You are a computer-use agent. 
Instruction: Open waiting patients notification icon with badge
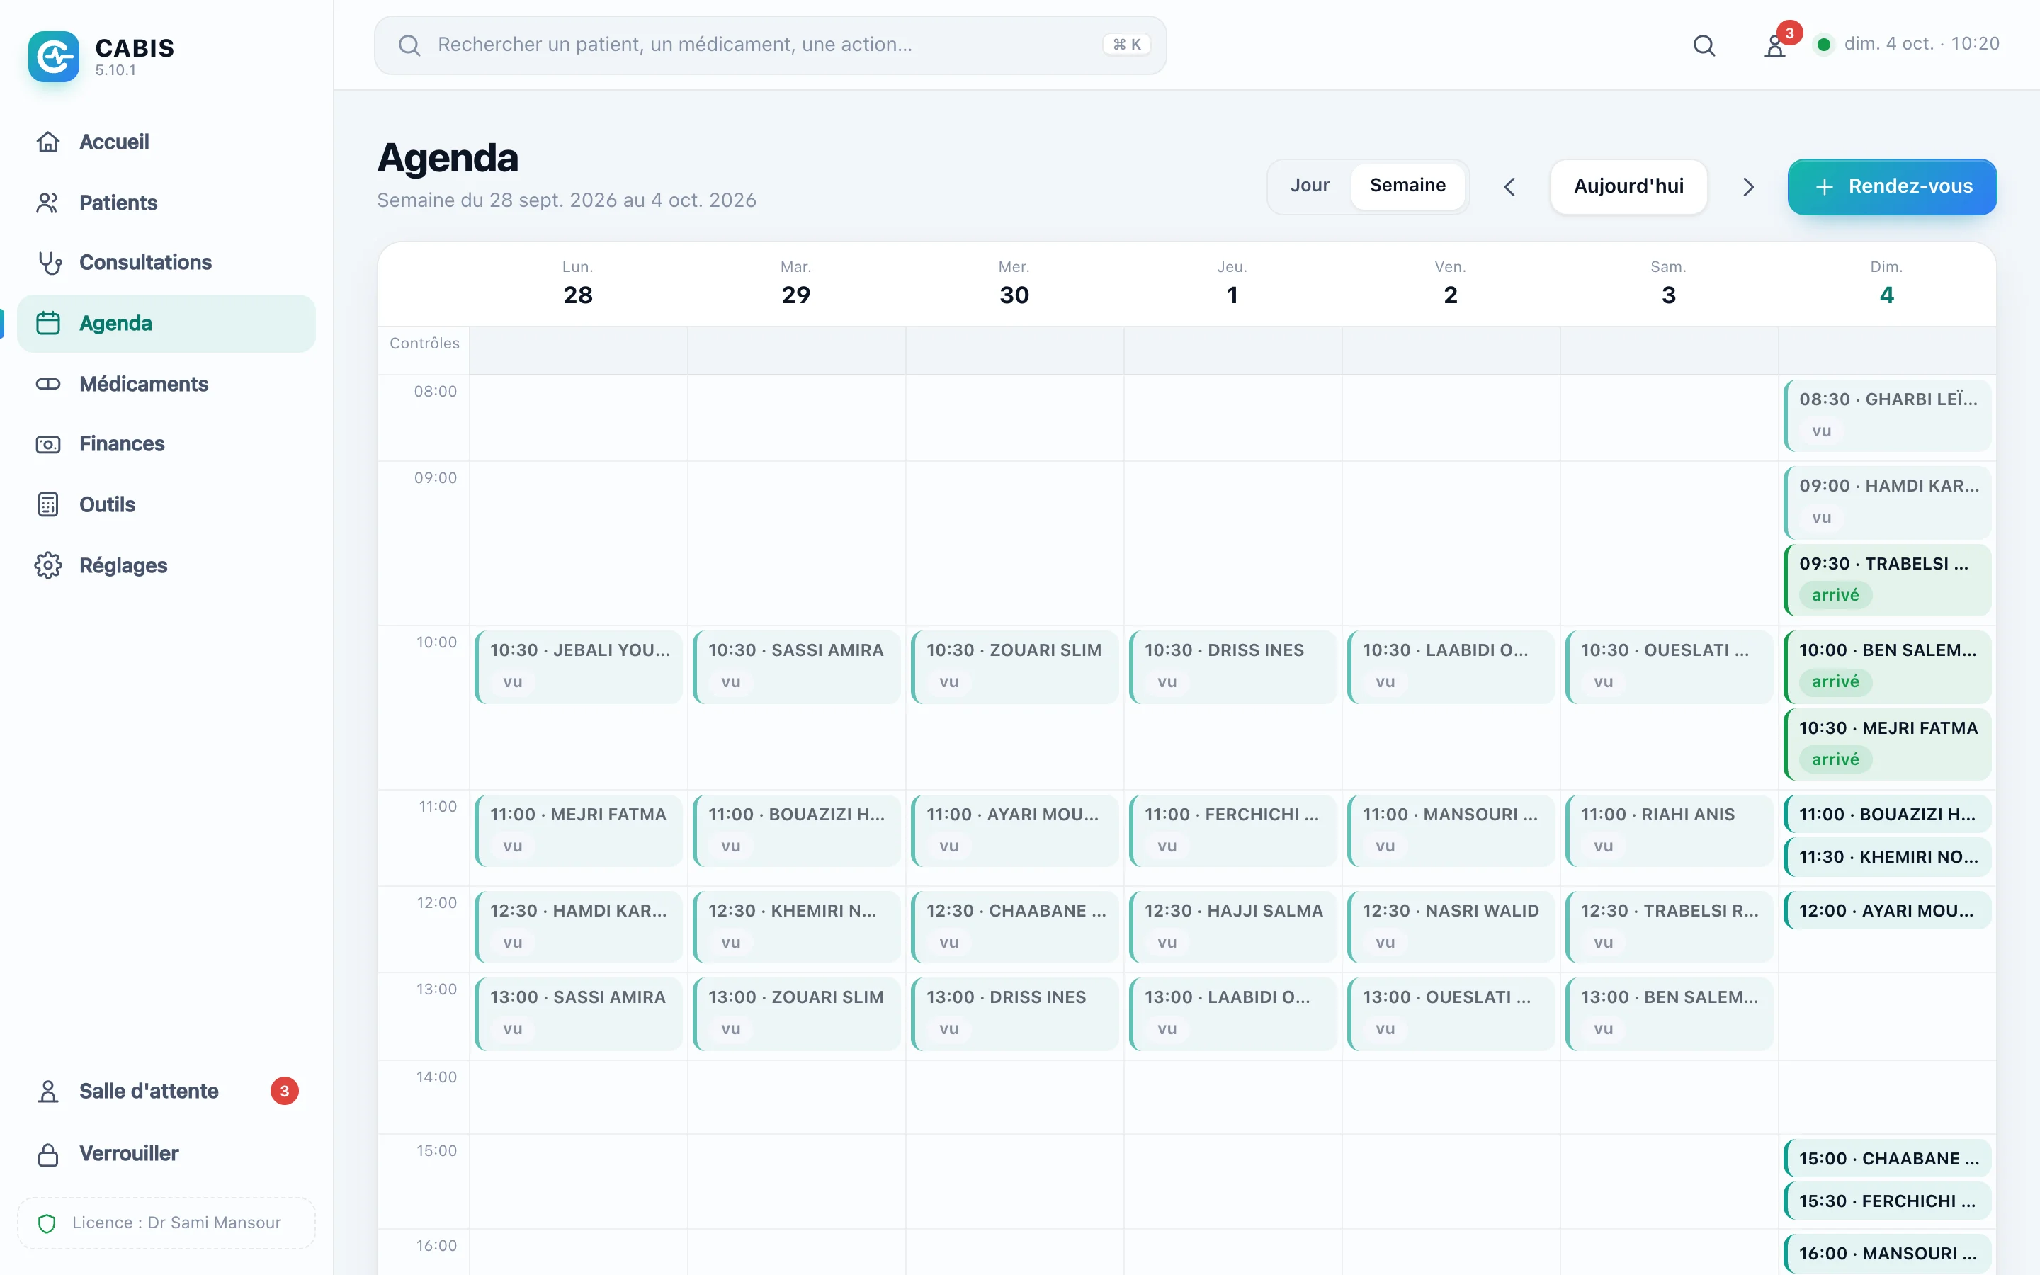click(x=1776, y=45)
